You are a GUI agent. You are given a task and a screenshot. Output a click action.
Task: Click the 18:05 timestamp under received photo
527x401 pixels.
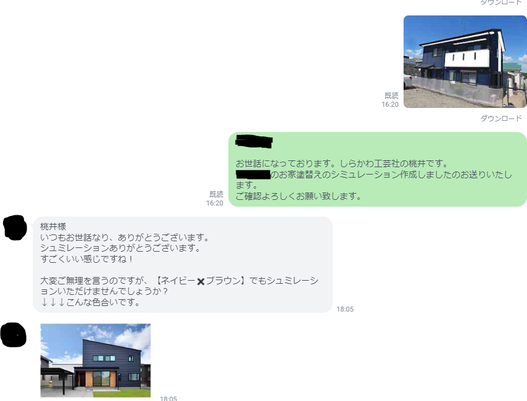click(x=168, y=399)
